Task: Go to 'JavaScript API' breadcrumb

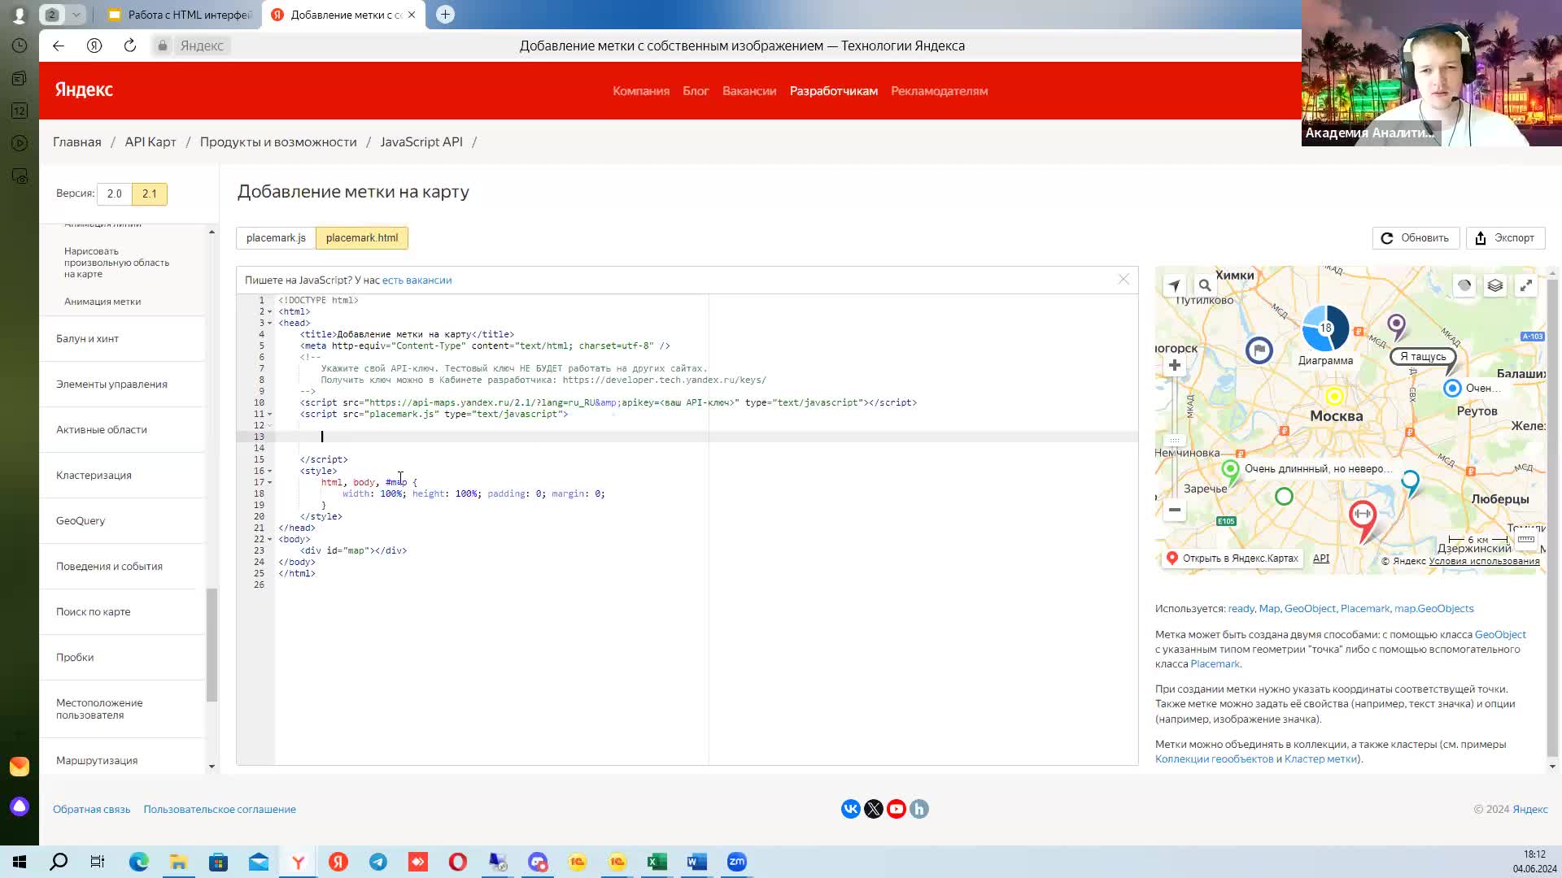Action: coord(421,142)
